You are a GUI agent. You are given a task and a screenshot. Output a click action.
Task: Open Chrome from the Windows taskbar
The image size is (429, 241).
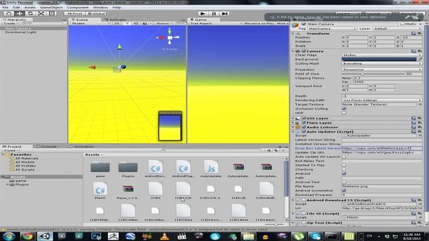(27, 236)
